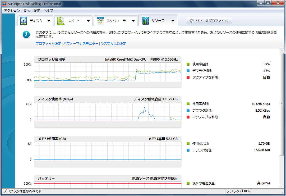This screenshot has height=196, width=286.
Task: Click the メモリ容量 5.84 GB text
Action: [x=163, y=139]
